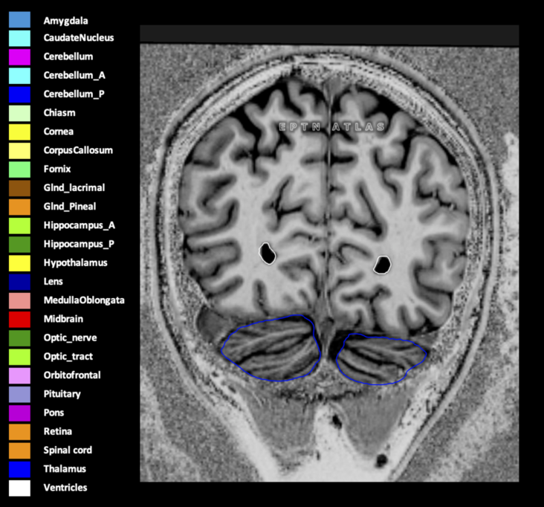The height and width of the screenshot is (507, 544).
Task: Click the Orbitofrontal lilac swatch
Action: (x=19, y=376)
